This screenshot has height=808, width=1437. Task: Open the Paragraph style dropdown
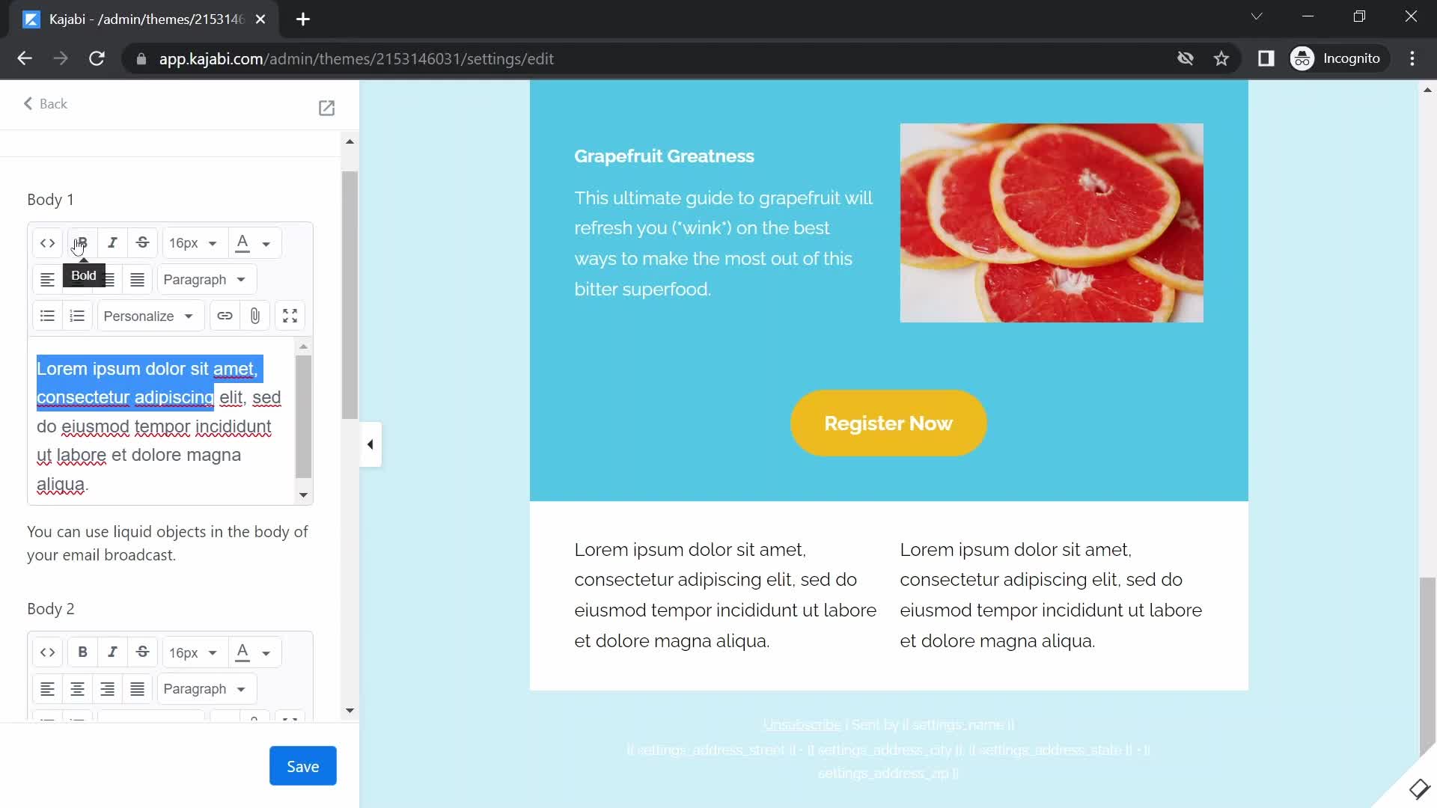204,279
